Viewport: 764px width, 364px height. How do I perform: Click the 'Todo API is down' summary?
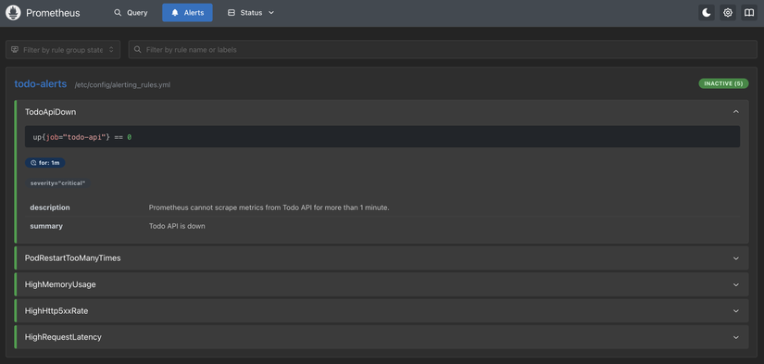click(x=177, y=226)
